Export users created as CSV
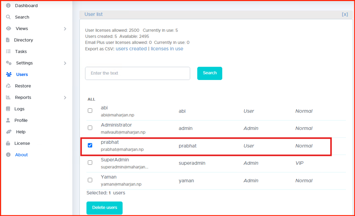The height and width of the screenshot is (216, 355). click(131, 49)
